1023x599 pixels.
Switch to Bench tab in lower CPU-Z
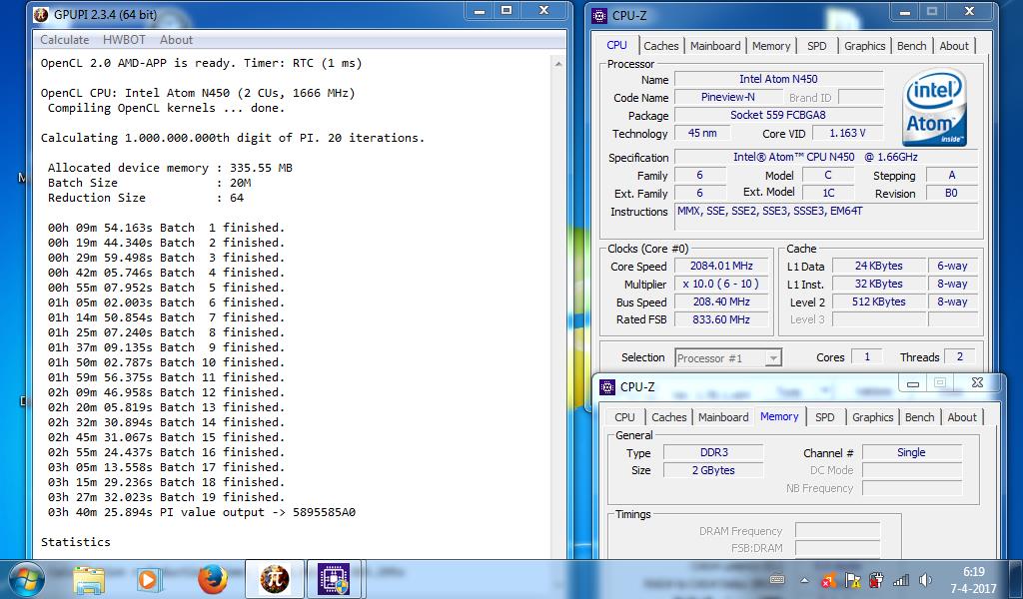coord(919,417)
